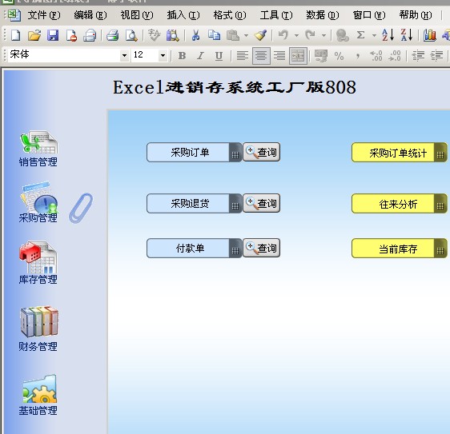This screenshot has height=434, width=450.
Task: Open 销售管理 in the sidebar
Action: (x=38, y=149)
